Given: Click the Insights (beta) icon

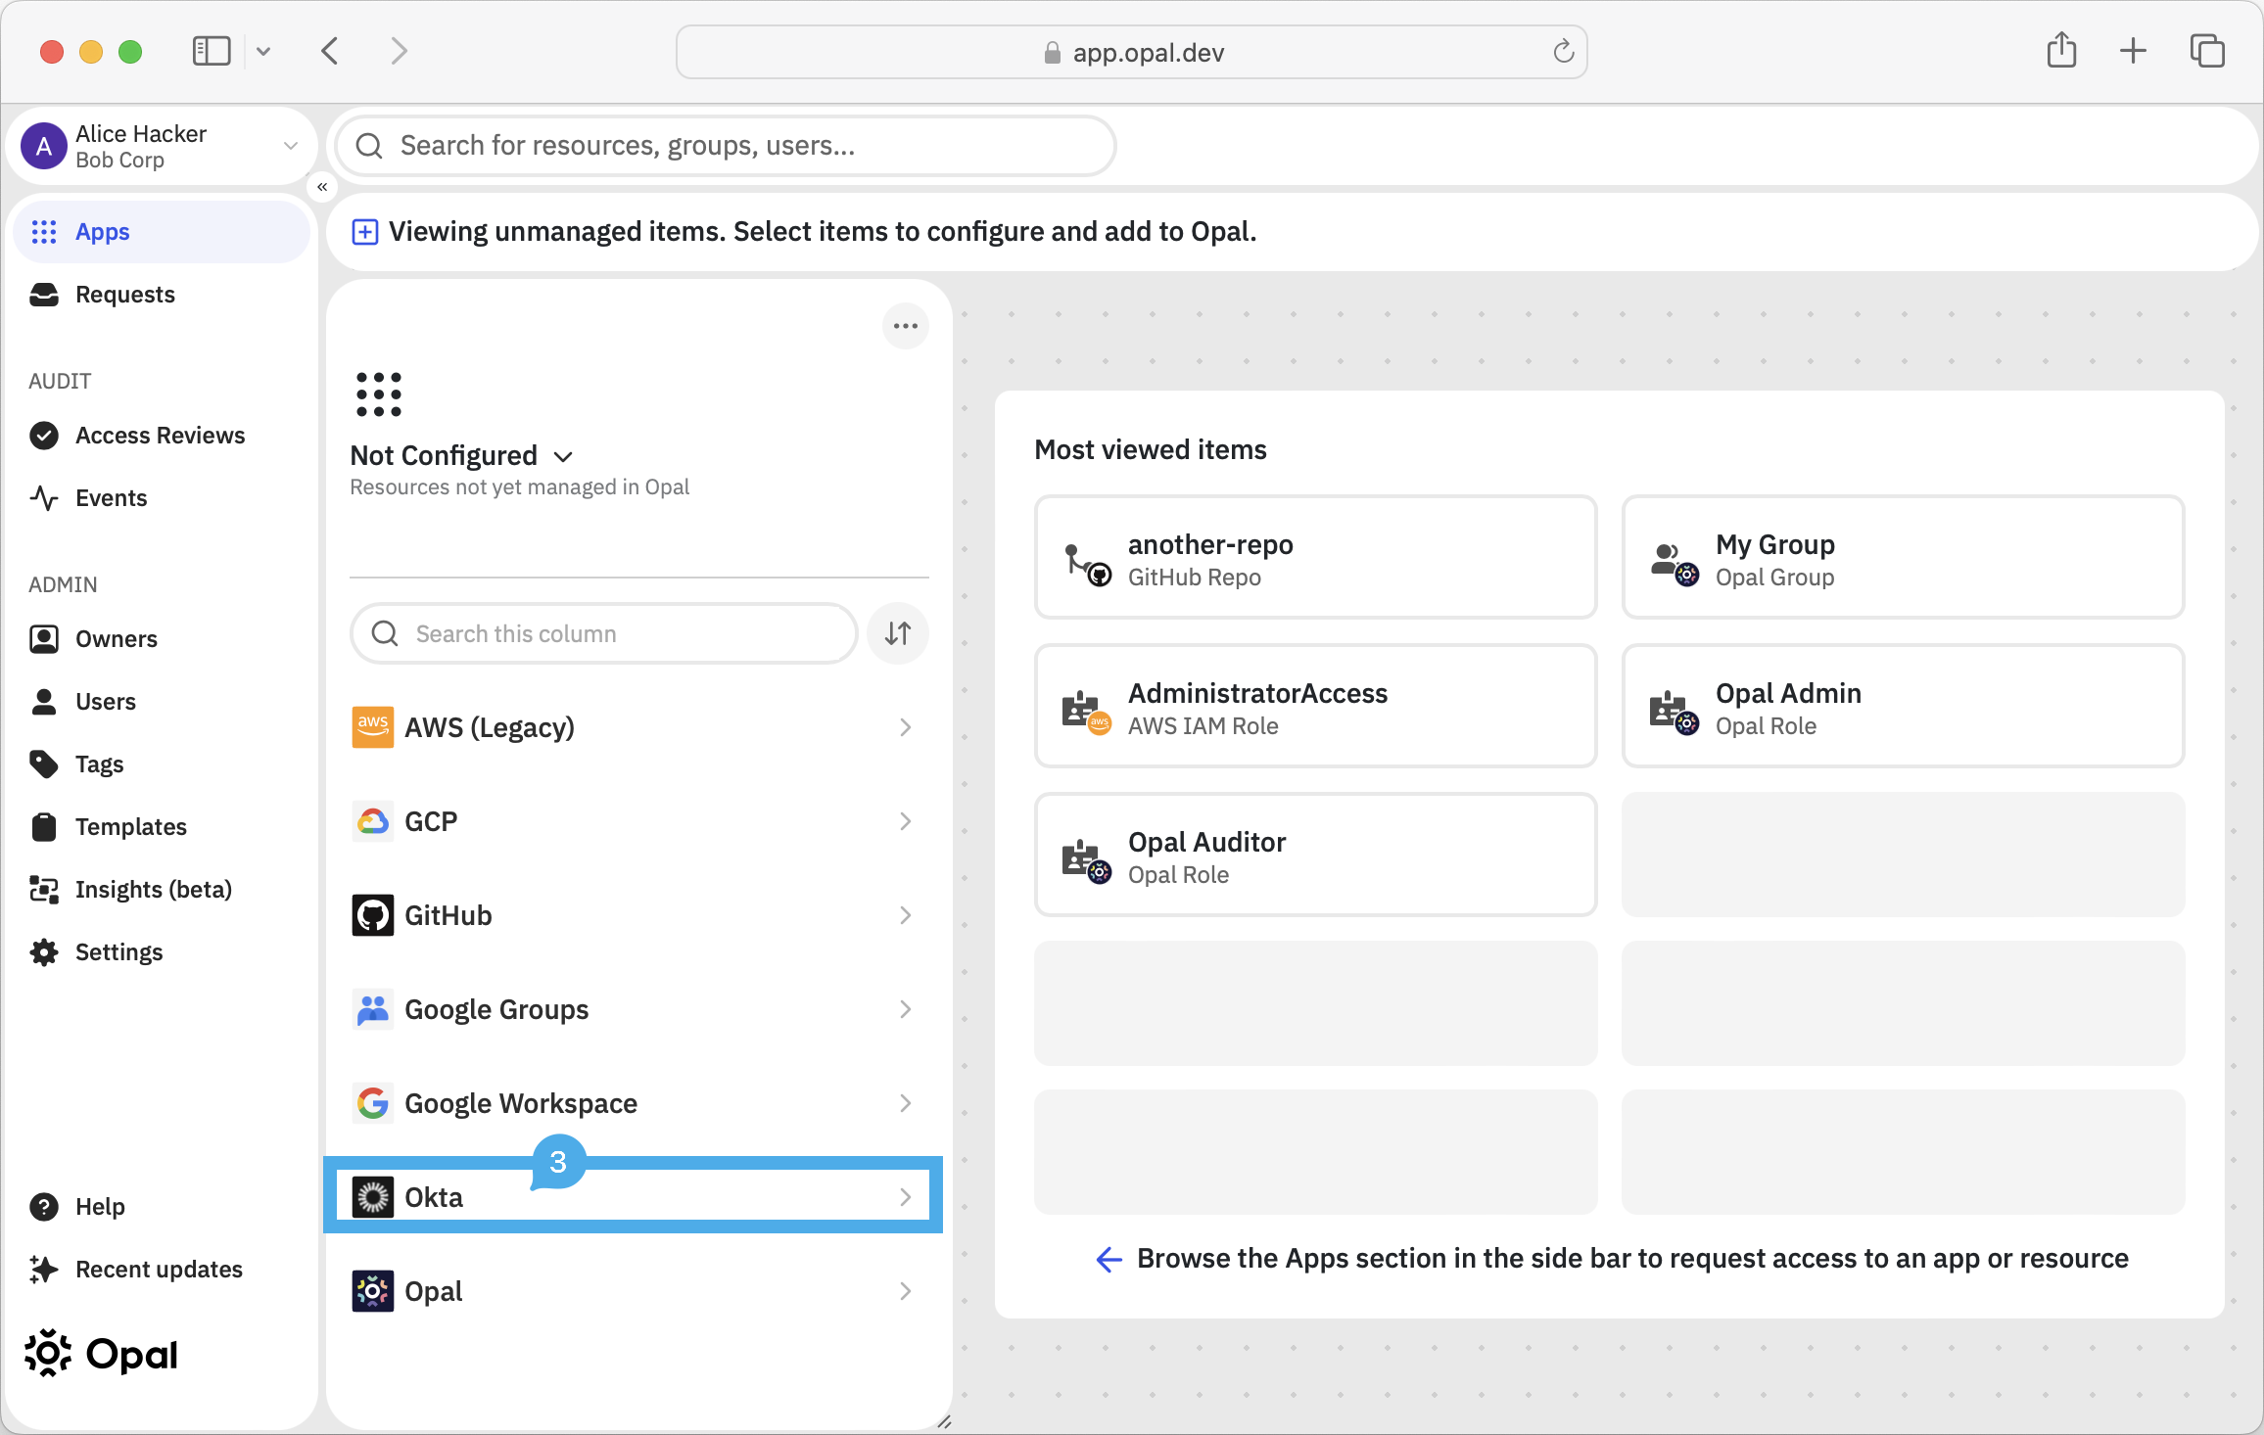Looking at the screenshot, I should pyautogui.click(x=44, y=890).
